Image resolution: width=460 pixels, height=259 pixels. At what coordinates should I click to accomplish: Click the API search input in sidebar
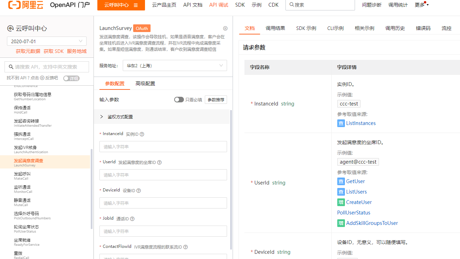click(47, 67)
